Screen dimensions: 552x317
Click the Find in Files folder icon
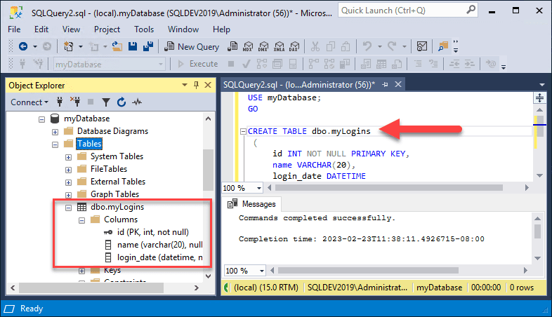pyautogui.click(x=443, y=46)
